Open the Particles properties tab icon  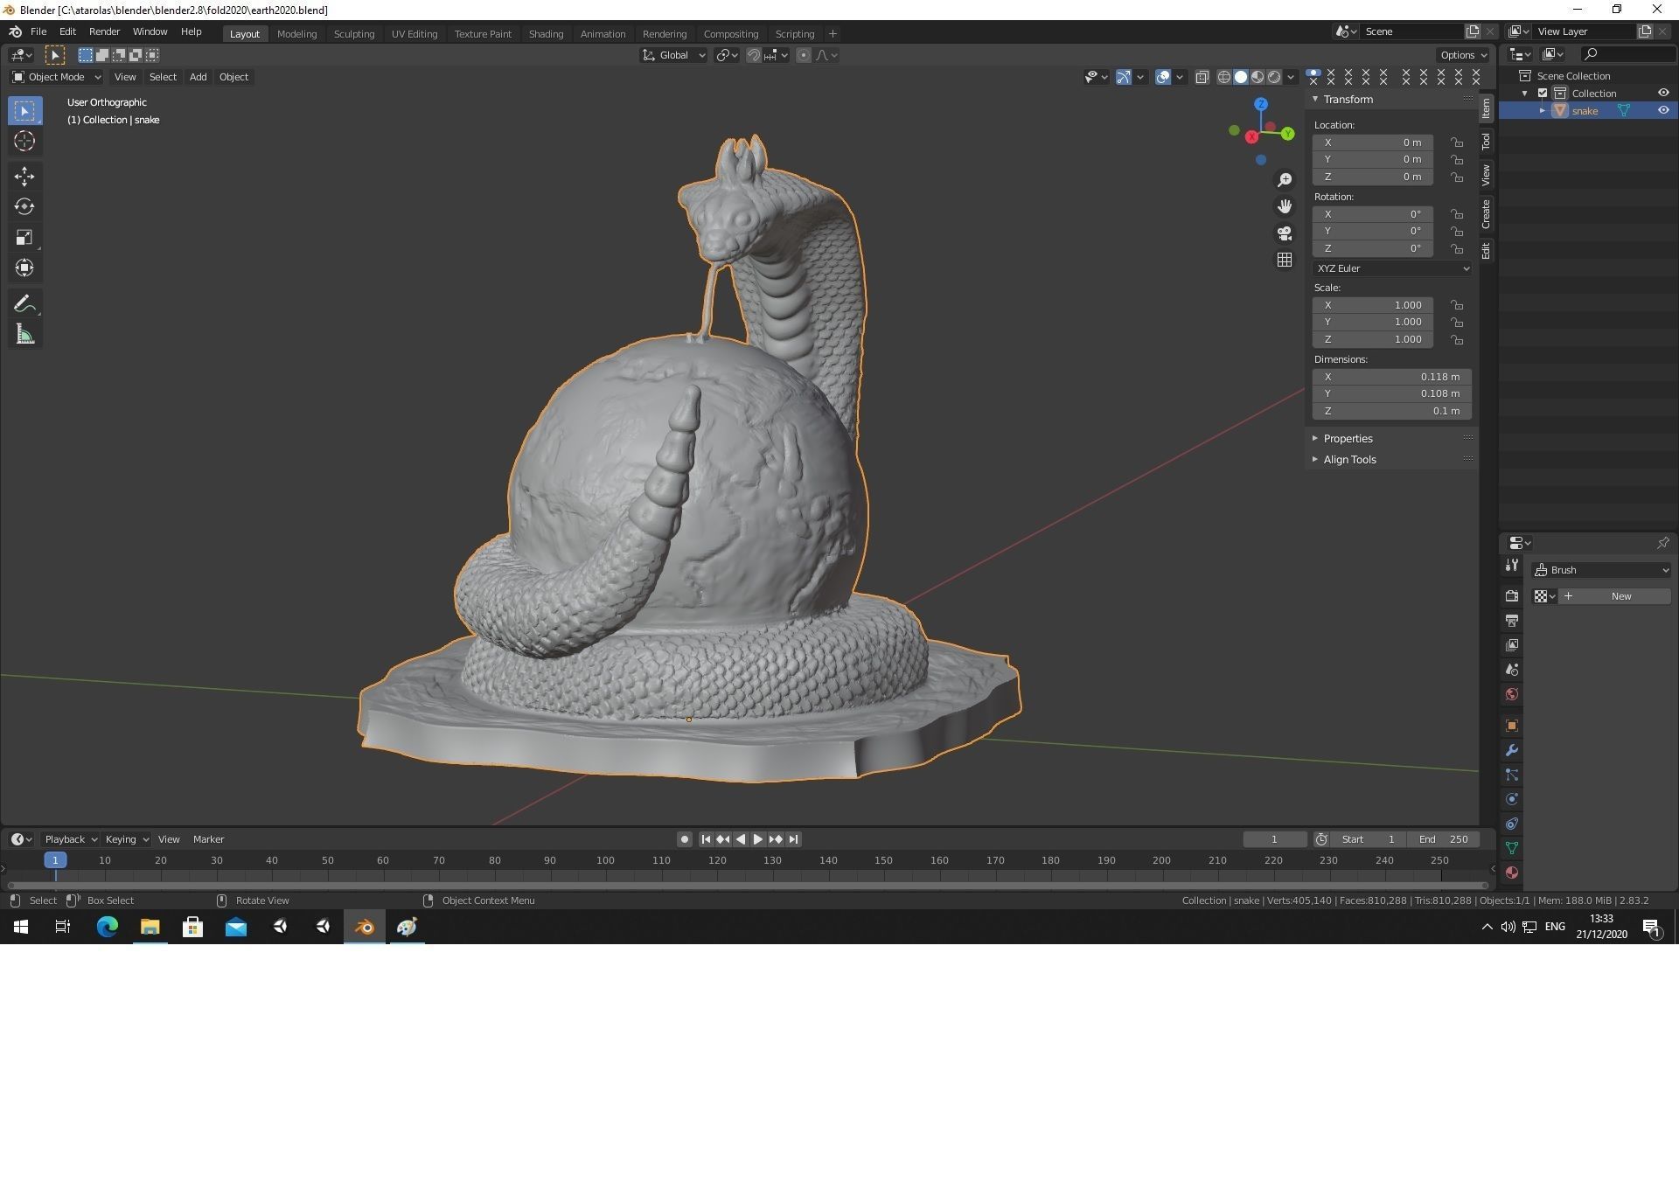(1512, 775)
